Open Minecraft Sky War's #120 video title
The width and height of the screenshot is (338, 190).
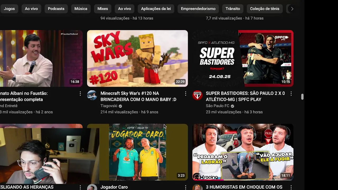[x=138, y=96]
